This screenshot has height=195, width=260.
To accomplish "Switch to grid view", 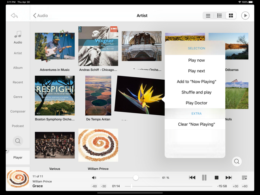I will [x=231, y=16].
